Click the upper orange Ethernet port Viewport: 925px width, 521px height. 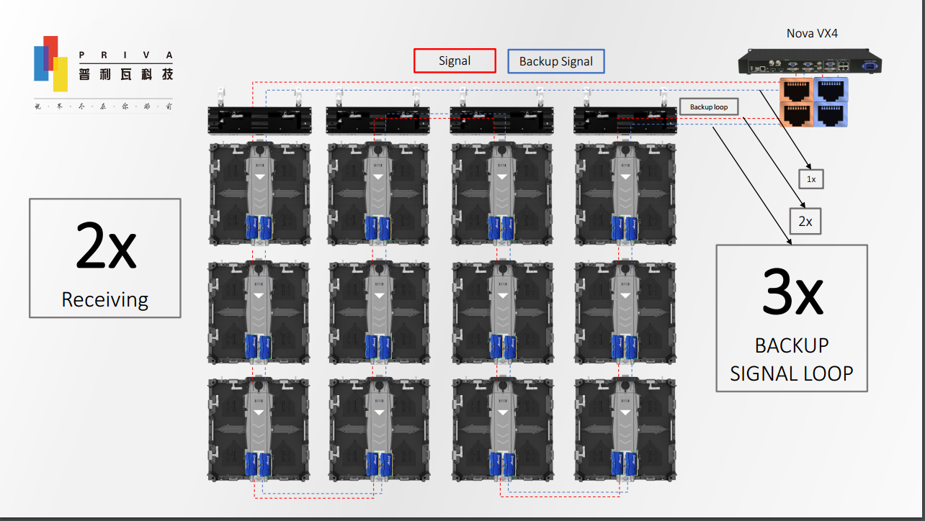coord(797,89)
